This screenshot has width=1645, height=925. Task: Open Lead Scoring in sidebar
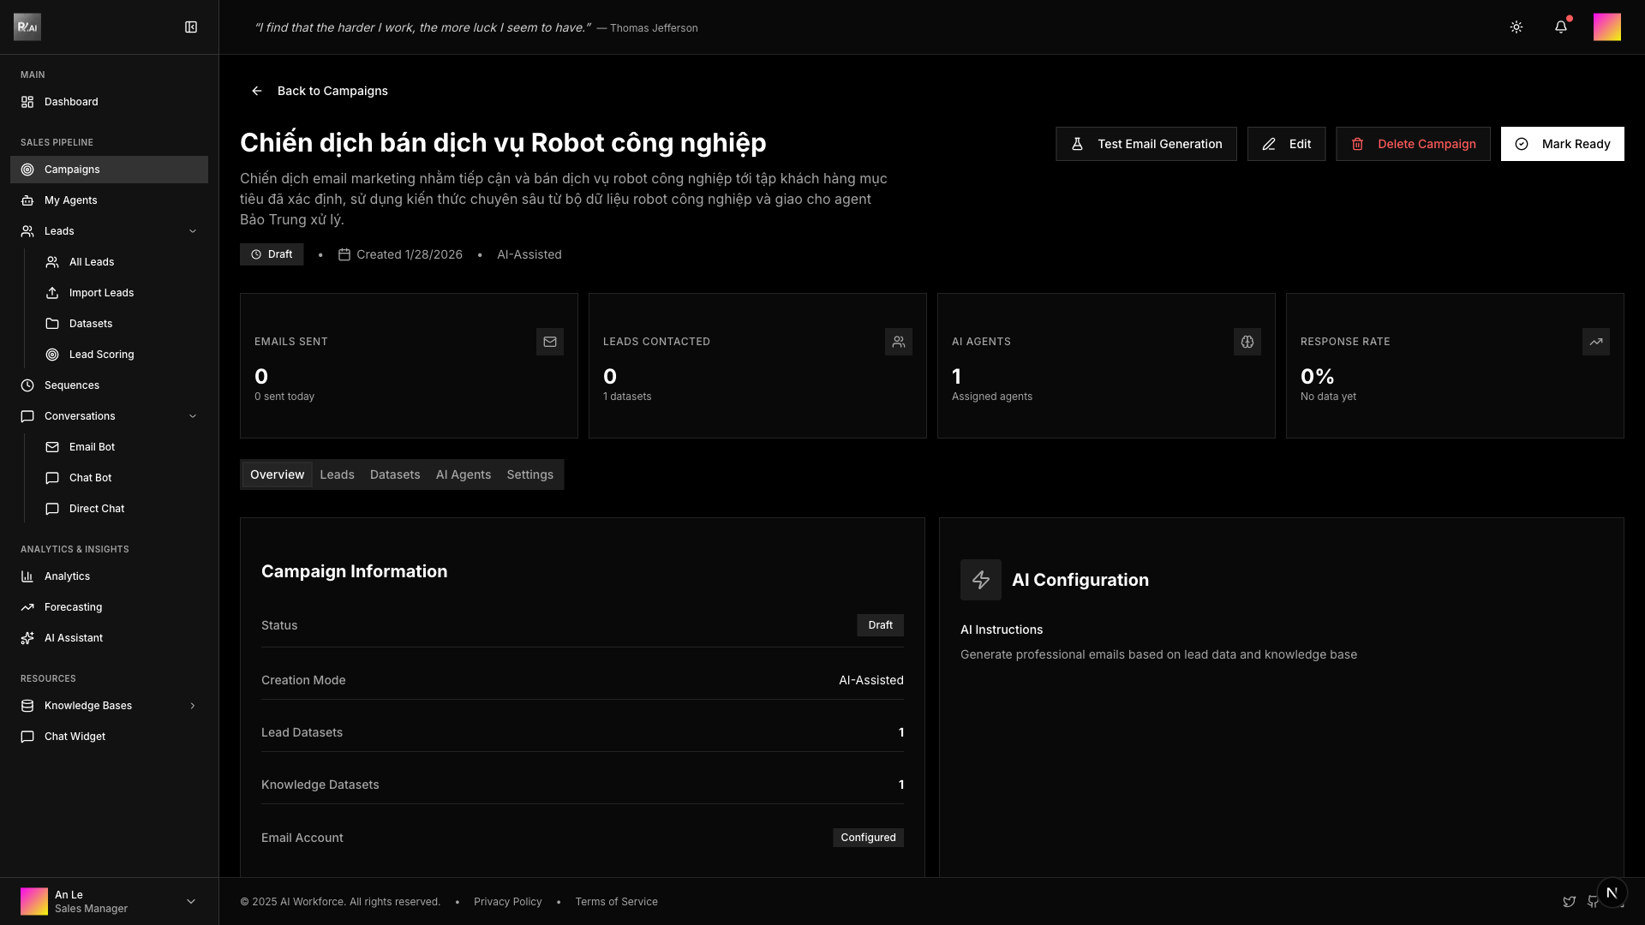coord(101,355)
